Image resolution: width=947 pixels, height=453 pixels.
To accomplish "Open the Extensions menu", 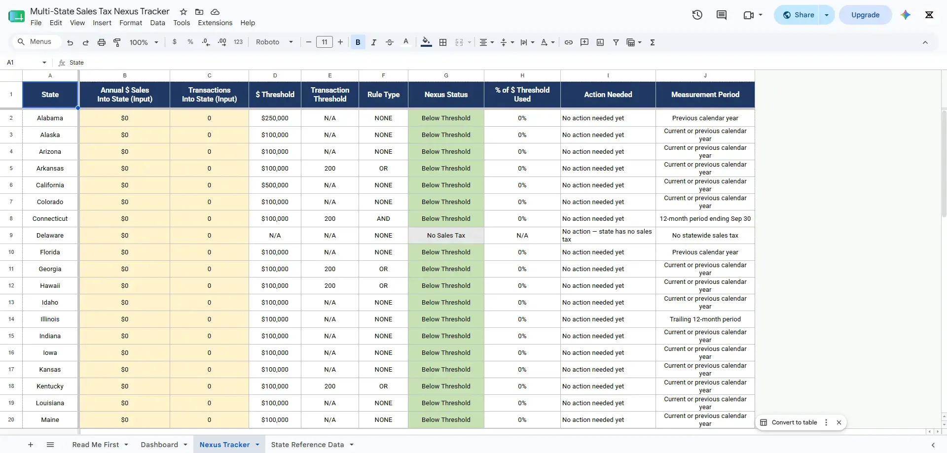I will point(215,23).
